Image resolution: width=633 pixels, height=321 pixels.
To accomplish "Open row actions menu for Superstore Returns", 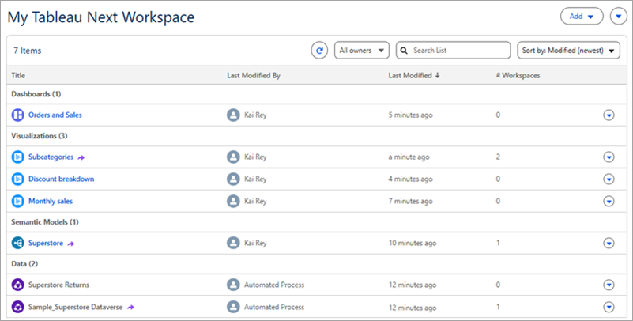I will pyautogui.click(x=609, y=285).
